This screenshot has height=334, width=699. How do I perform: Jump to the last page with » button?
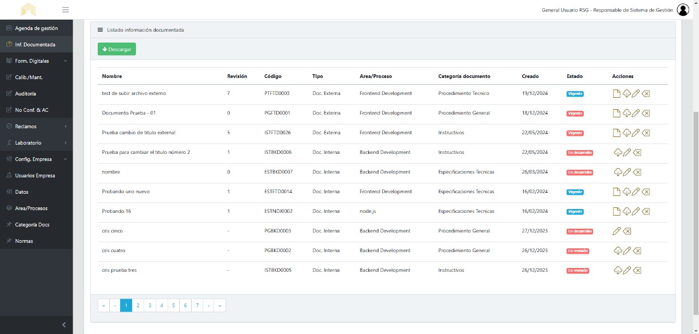[220, 306]
